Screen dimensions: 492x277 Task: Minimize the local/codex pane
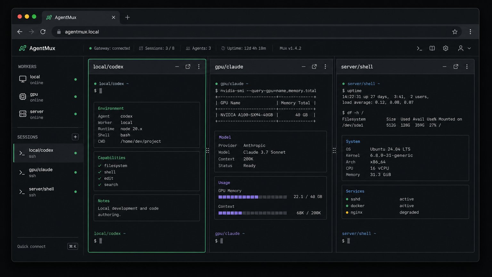click(x=177, y=67)
